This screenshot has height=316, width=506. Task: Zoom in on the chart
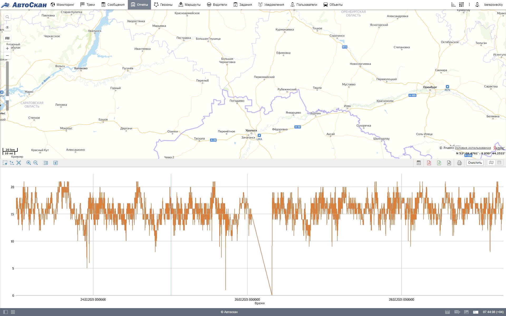tap(29, 163)
